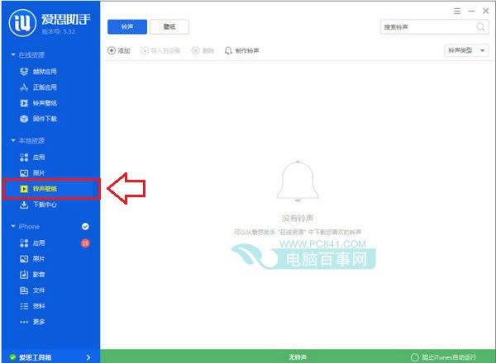Click the iPhone connected checkmark icon
Screen dimensions: 496x363
coord(85,227)
